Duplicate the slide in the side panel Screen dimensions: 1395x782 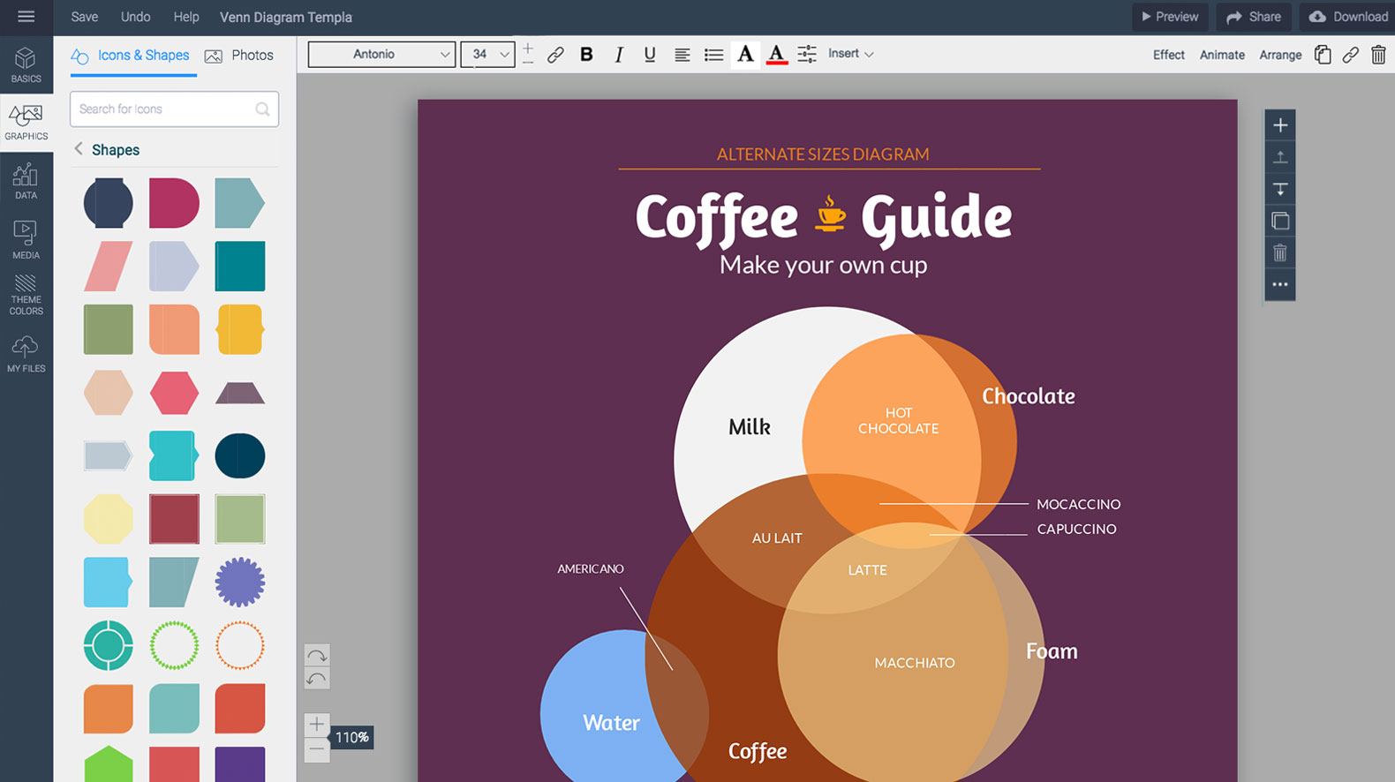click(1280, 221)
